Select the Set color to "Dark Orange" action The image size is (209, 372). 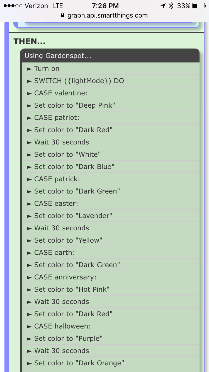(x=111, y=363)
